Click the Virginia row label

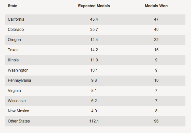(x=14, y=91)
